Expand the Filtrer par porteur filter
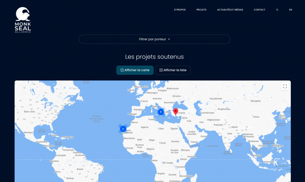Screen dimensions: 305x182 coord(154,39)
